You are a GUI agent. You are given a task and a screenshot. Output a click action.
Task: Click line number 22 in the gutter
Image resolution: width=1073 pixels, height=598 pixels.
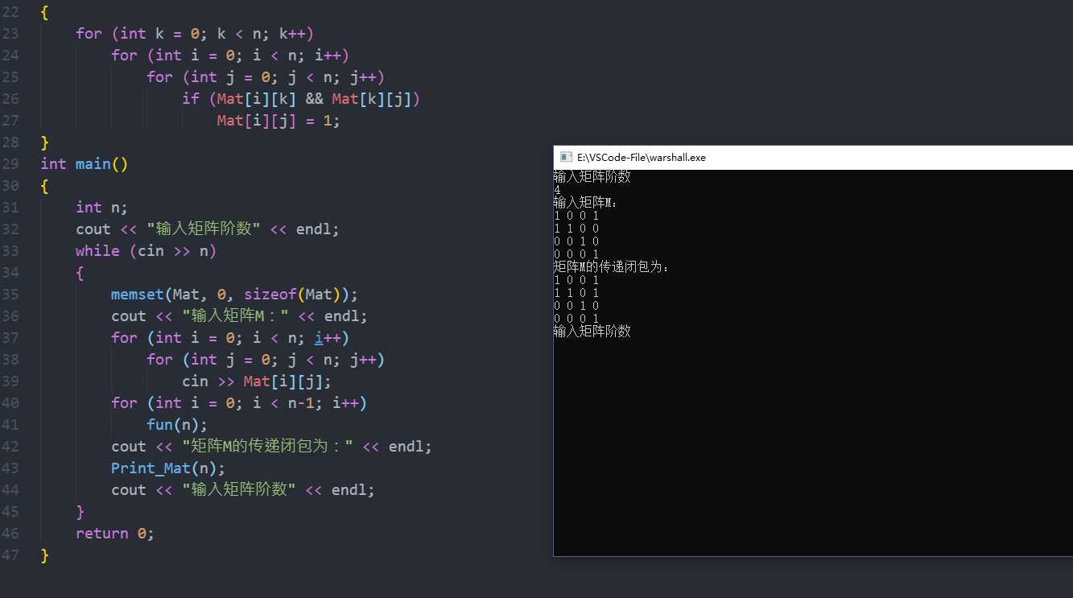tap(10, 12)
